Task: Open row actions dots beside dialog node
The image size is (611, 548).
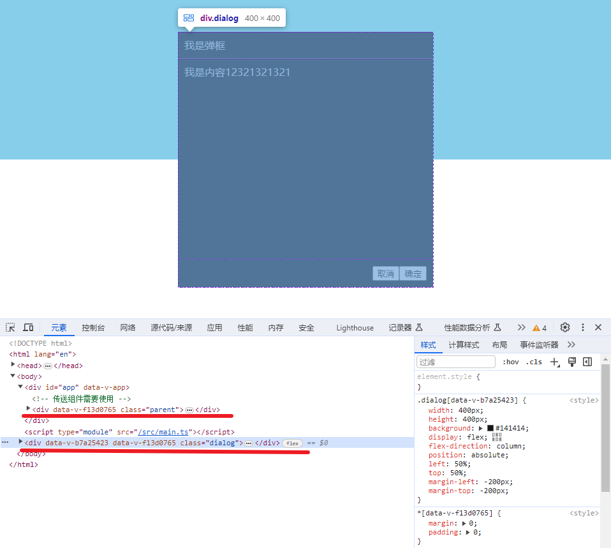Action: 5,442
